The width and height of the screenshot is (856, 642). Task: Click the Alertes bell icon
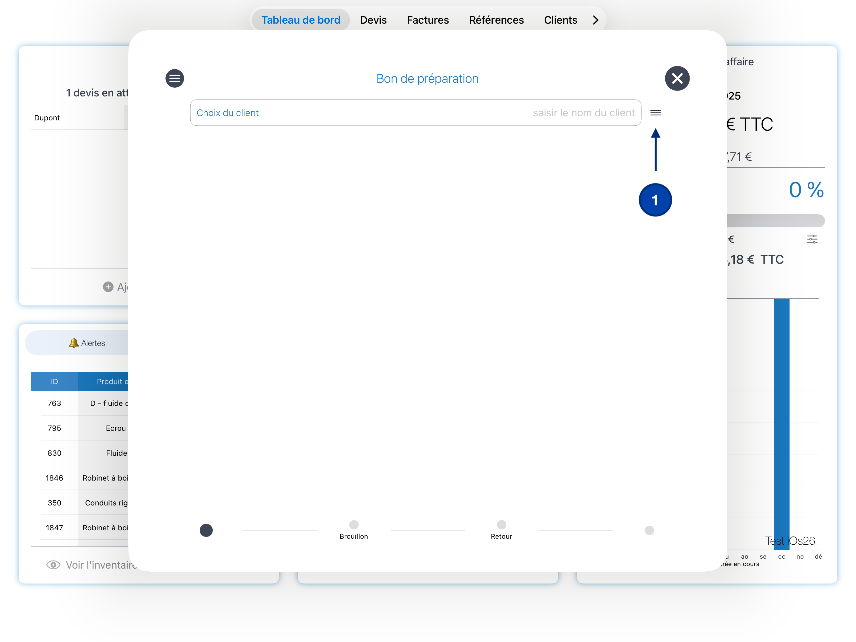pos(73,343)
